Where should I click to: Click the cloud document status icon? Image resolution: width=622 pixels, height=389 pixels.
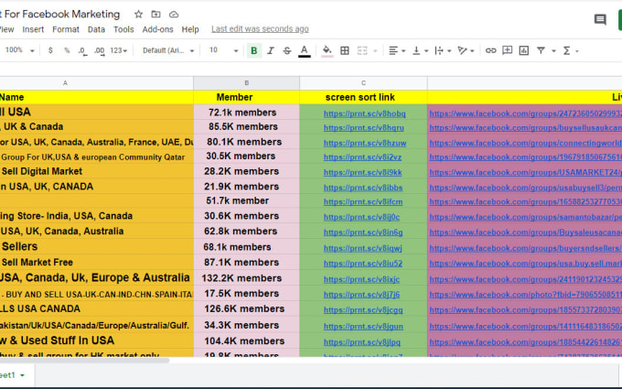(174, 15)
